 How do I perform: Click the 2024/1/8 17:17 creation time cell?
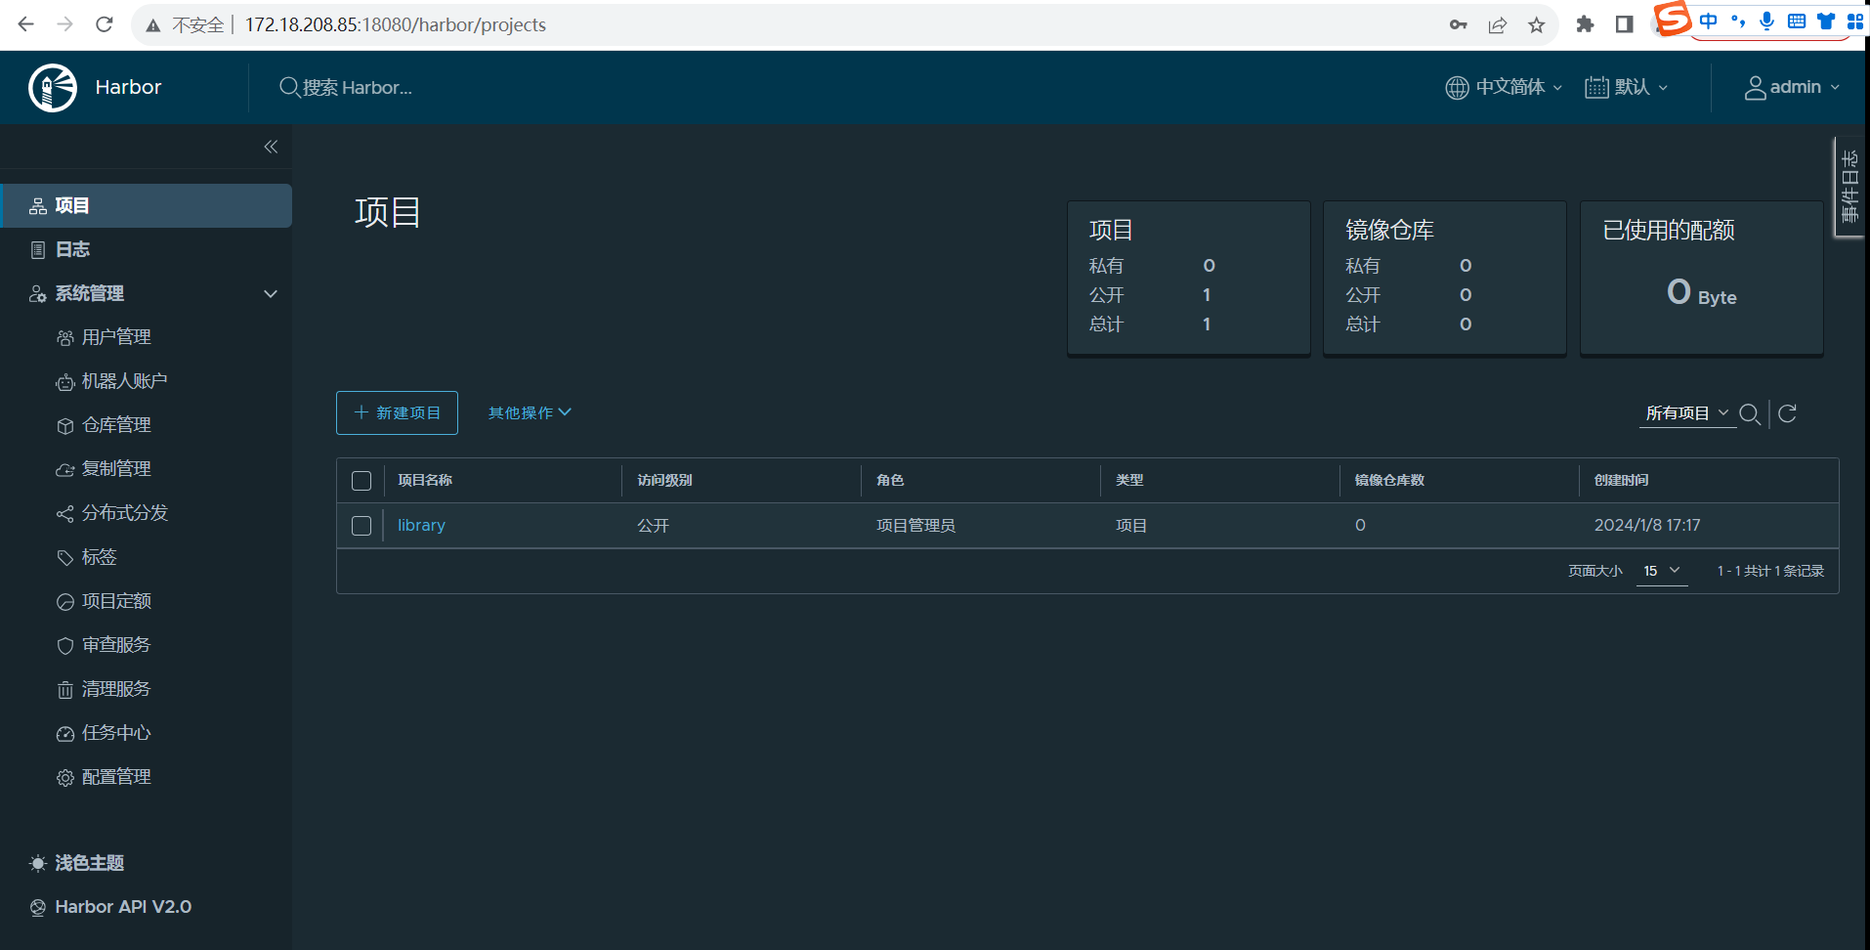coord(1647,526)
